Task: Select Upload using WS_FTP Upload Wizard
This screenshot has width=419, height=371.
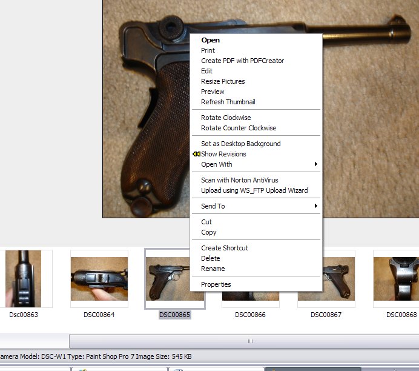Action: tap(256, 190)
